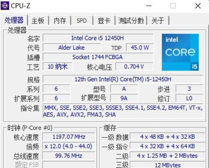Click the specification field 12th Gen Intel Core
The image size is (209, 168).
123,79
